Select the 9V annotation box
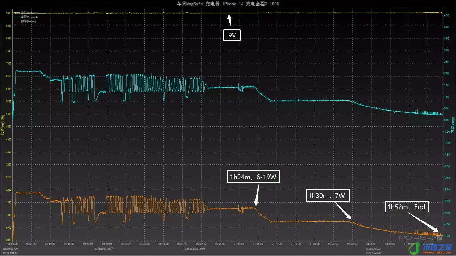 (x=232, y=35)
